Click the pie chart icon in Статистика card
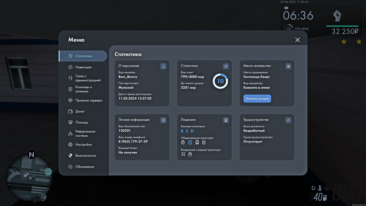The image size is (366, 206). (226, 66)
